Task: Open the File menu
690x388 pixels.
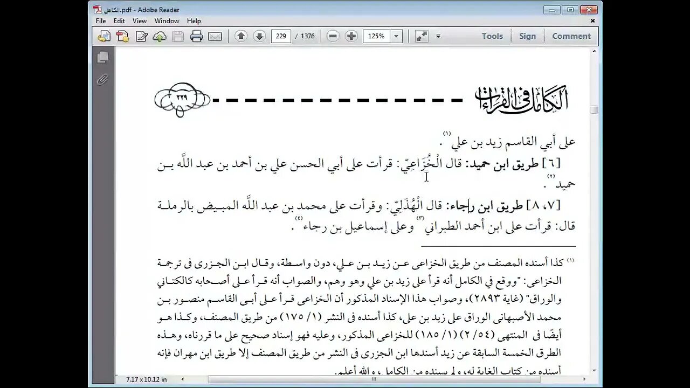Action: pyautogui.click(x=101, y=21)
